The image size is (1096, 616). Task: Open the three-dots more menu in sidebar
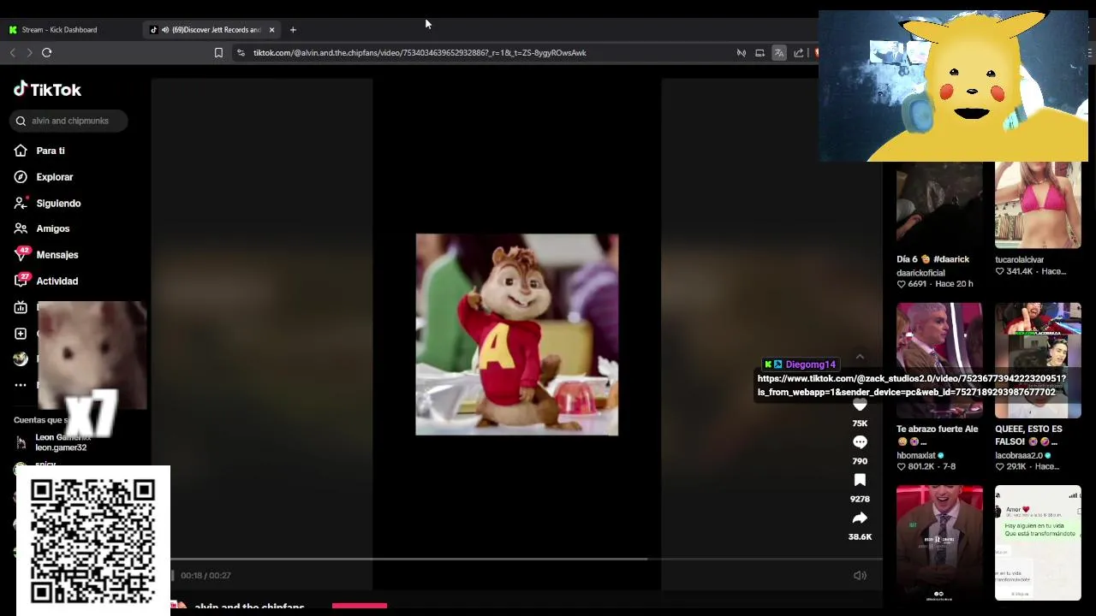(21, 385)
